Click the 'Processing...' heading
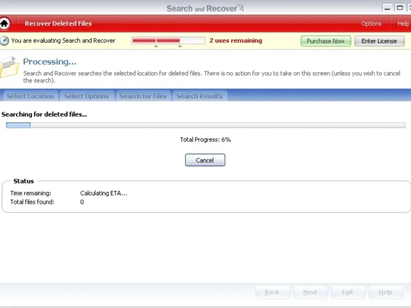This screenshot has width=411, height=308. 49,62
